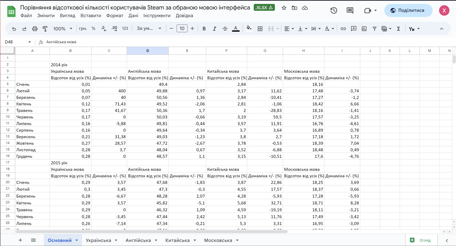The width and height of the screenshot is (456, 246).
Task: Open the font family dropdown
Action: (149, 29)
